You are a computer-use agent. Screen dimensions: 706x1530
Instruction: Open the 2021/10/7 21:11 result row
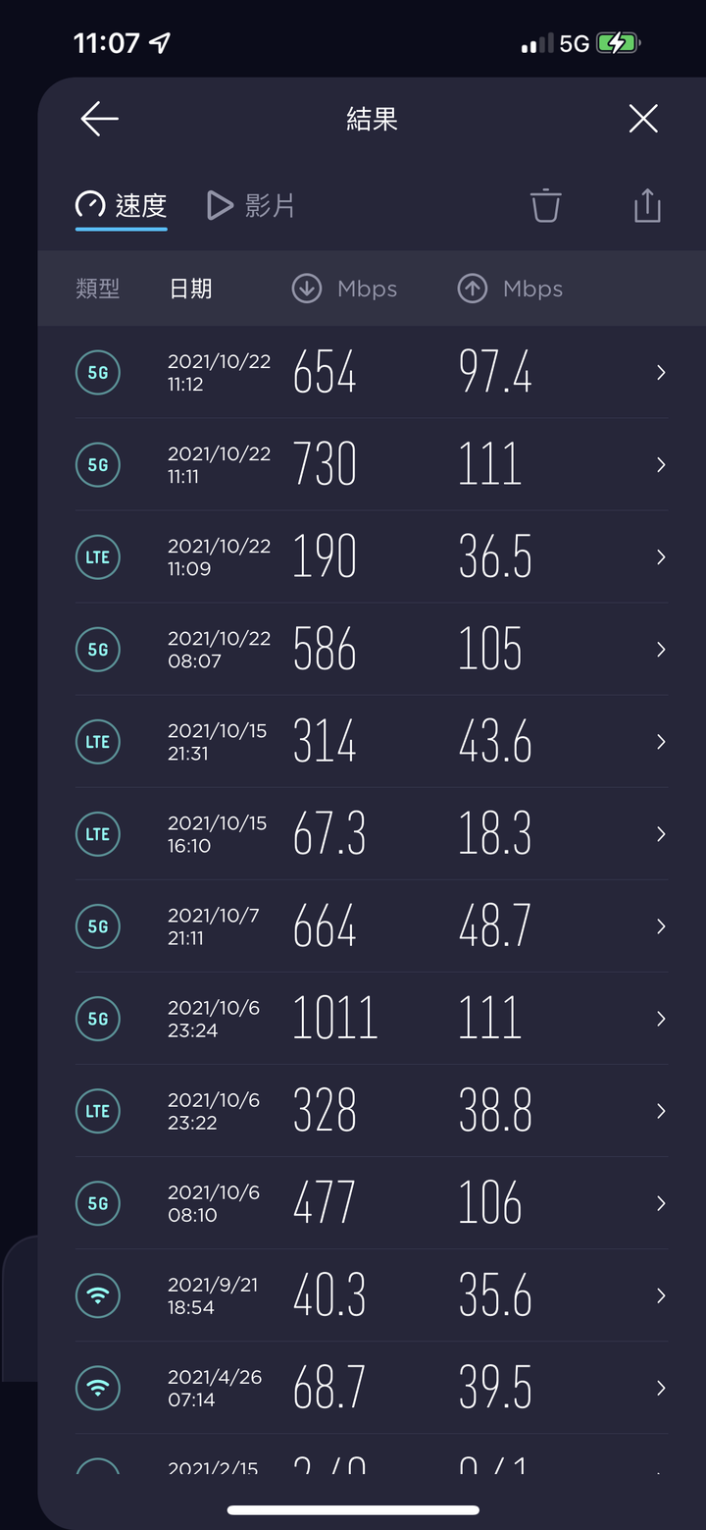372,926
